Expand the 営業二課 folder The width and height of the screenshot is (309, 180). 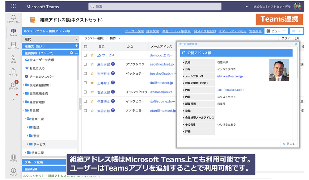point(26,153)
